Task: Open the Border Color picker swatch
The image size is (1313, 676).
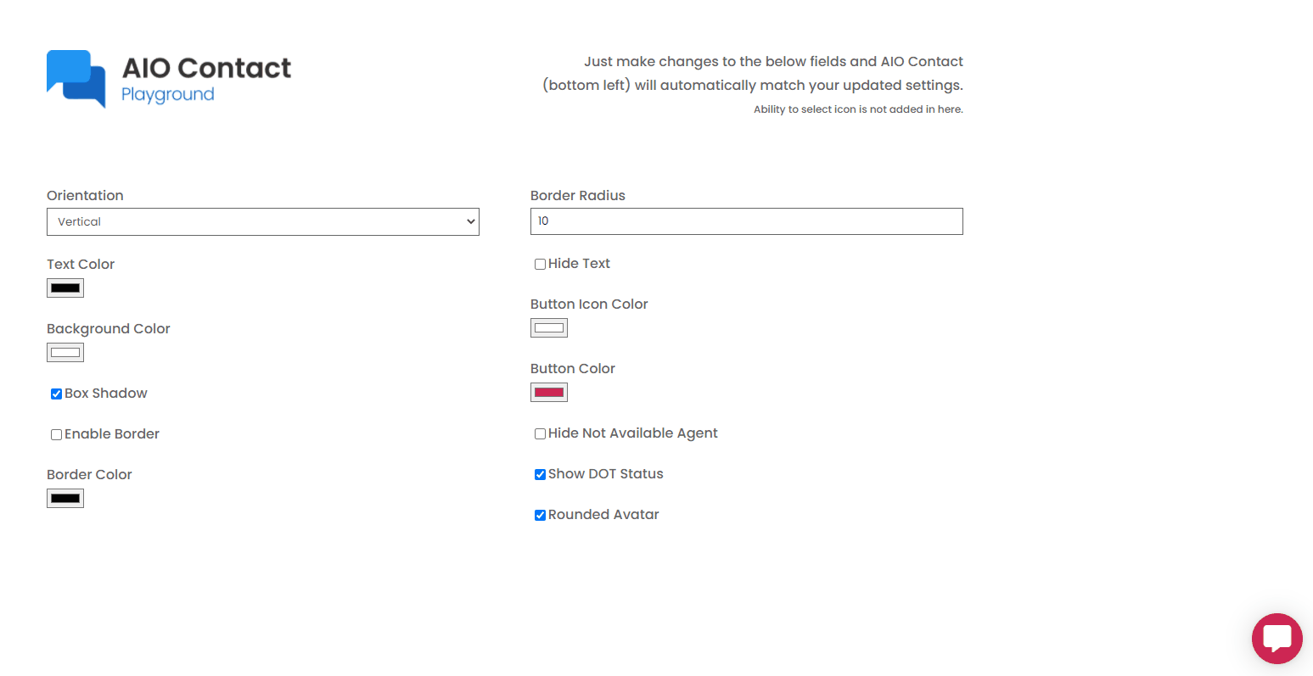Action: 65,499
